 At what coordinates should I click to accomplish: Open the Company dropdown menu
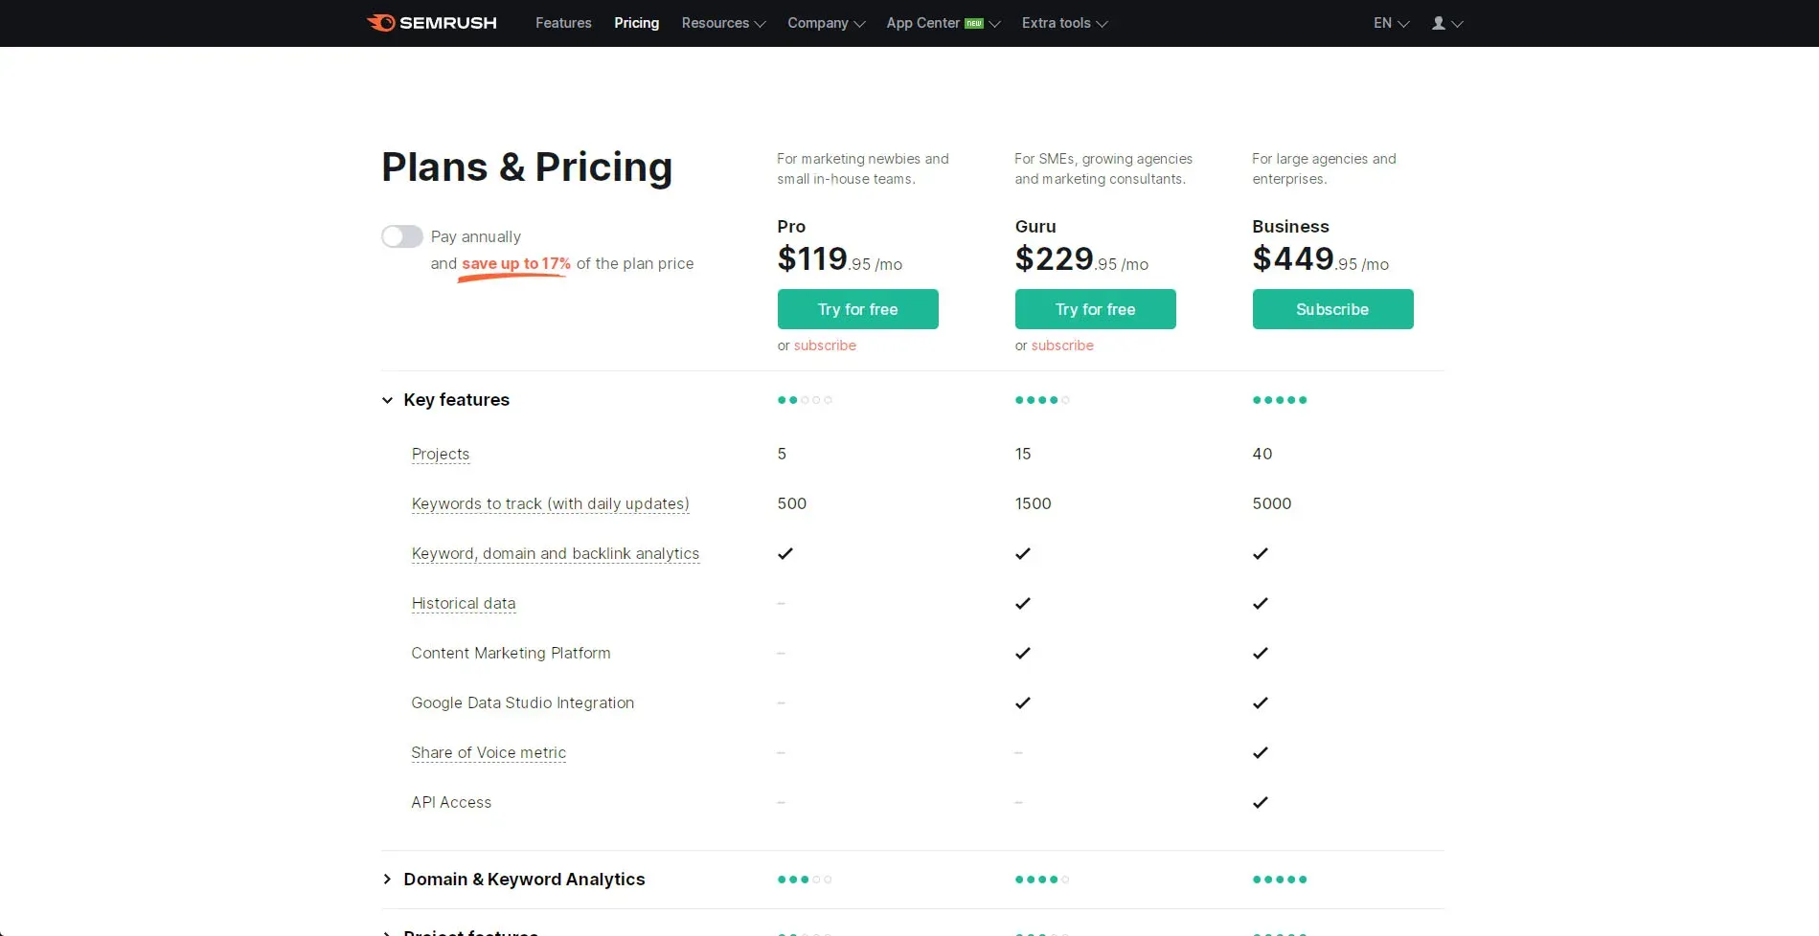click(x=826, y=23)
